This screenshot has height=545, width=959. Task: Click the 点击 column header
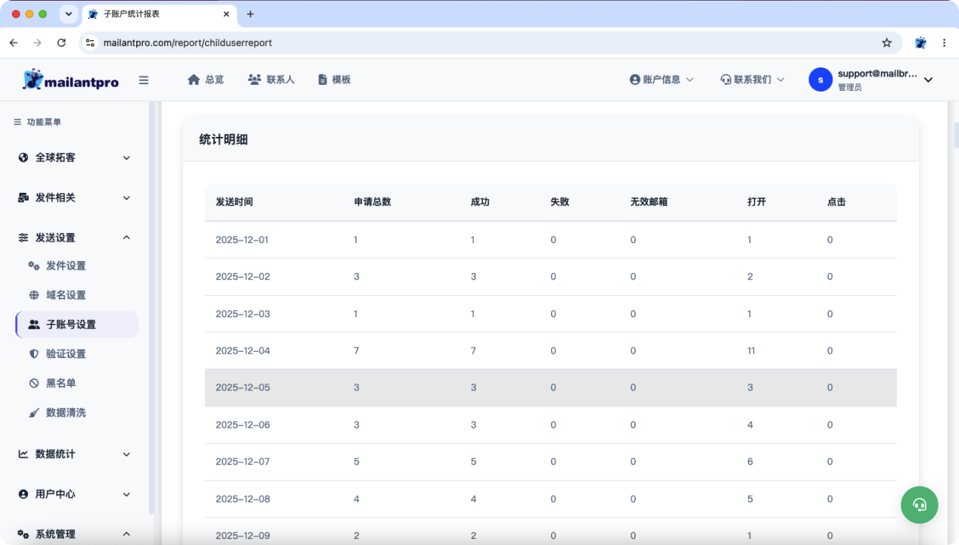836,202
